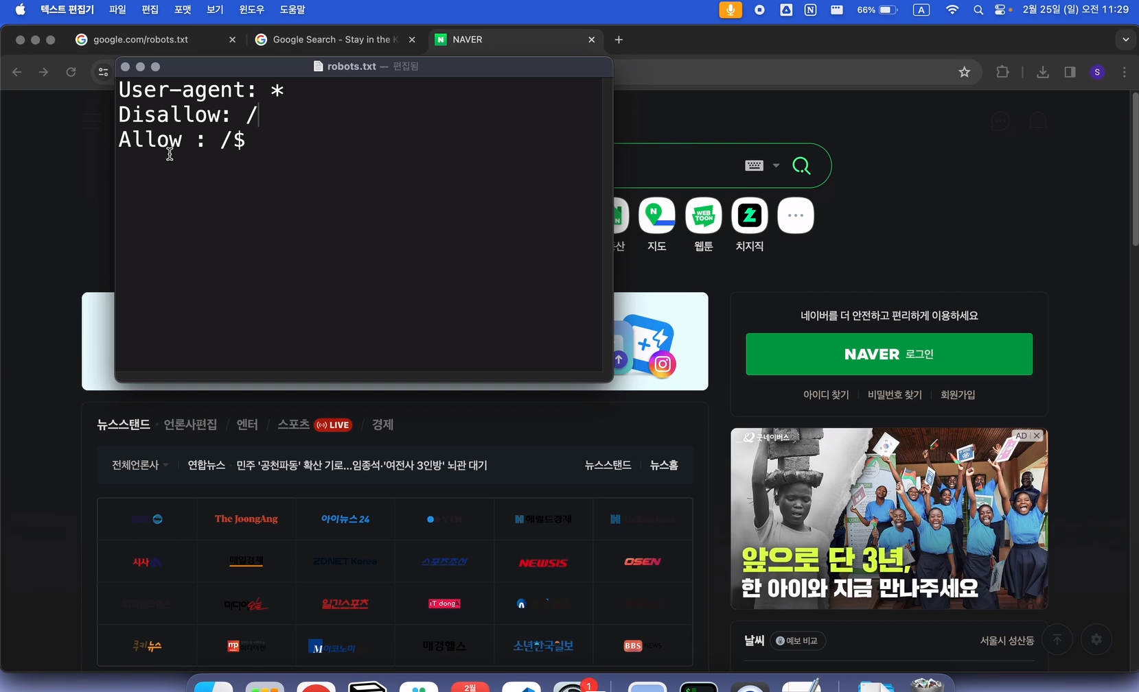Expand the Naver search history dropdown arrow

pos(776,165)
